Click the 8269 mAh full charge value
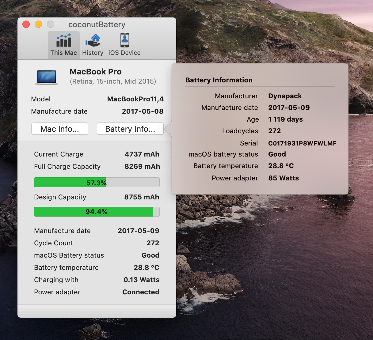 [x=142, y=166]
